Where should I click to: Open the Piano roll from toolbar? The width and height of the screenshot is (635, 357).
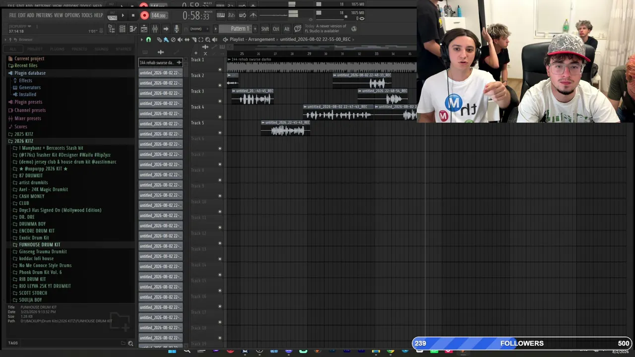click(x=133, y=29)
